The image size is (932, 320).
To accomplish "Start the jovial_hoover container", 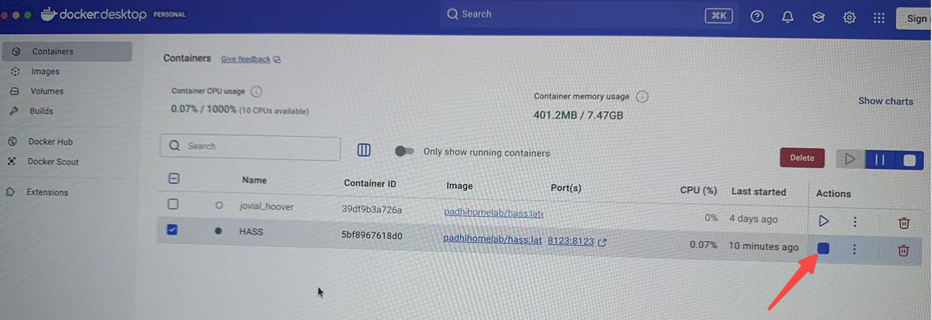I will [823, 221].
